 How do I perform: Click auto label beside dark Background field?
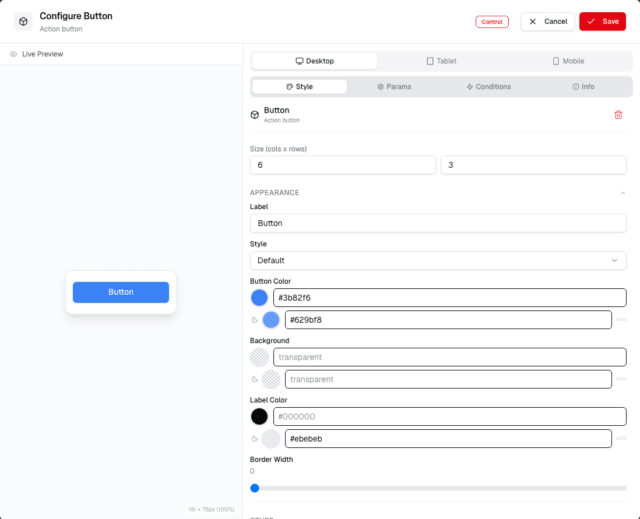coord(621,379)
